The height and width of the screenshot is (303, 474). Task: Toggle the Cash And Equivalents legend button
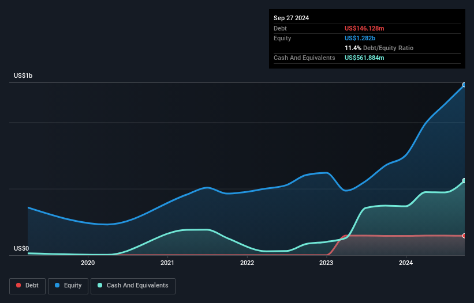[133, 286]
